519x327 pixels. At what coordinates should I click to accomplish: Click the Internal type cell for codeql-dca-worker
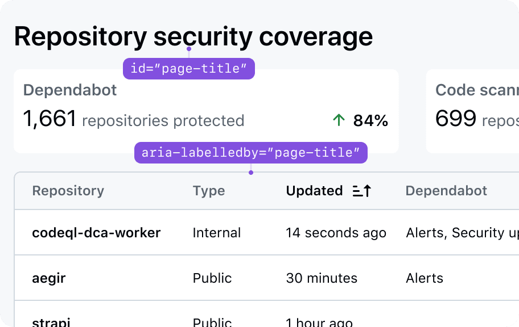217,233
